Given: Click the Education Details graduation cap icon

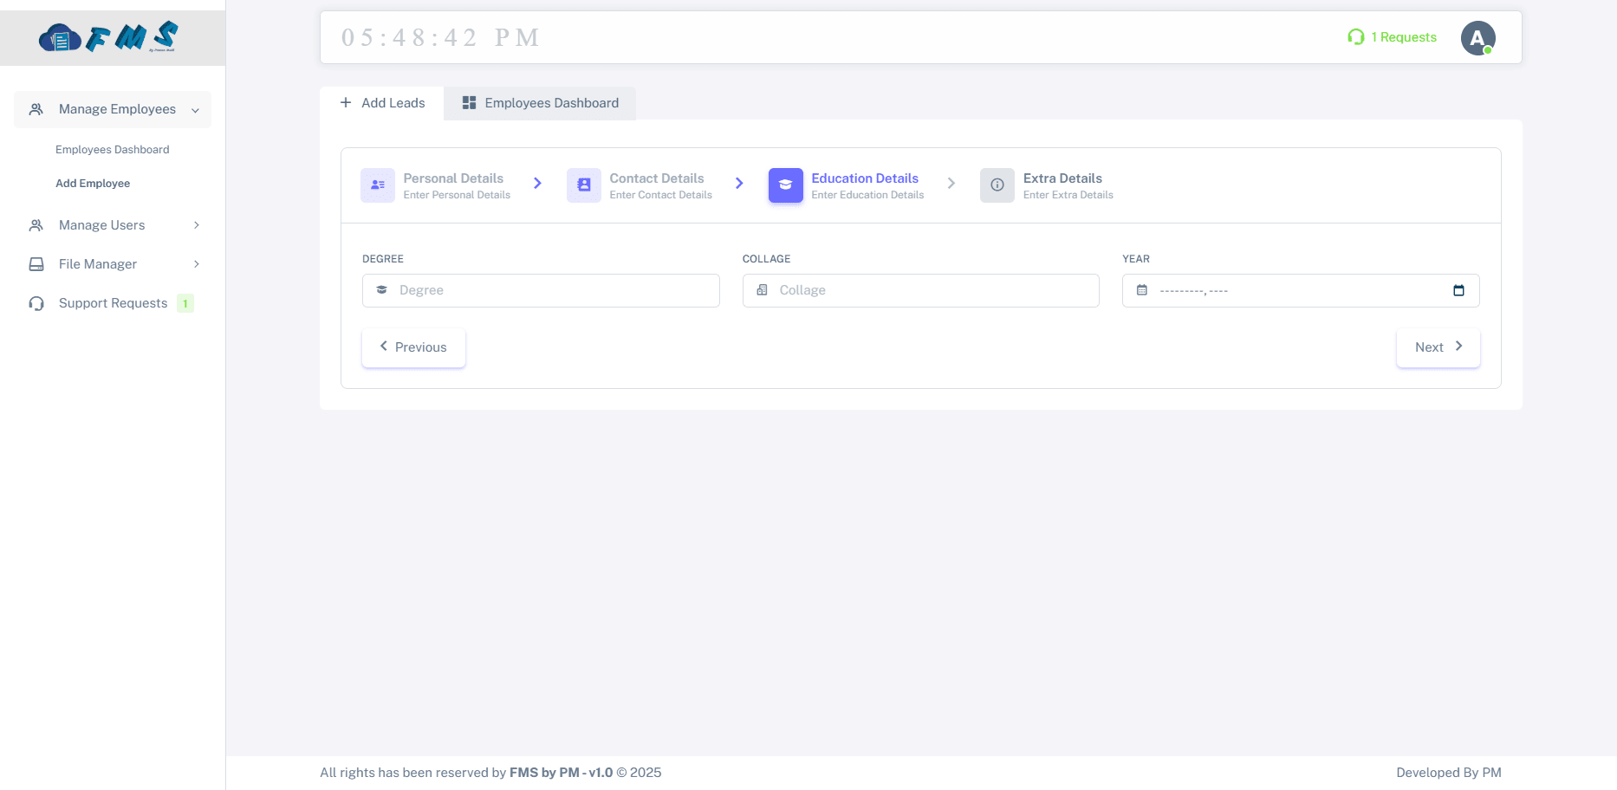Looking at the screenshot, I should (x=785, y=185).
